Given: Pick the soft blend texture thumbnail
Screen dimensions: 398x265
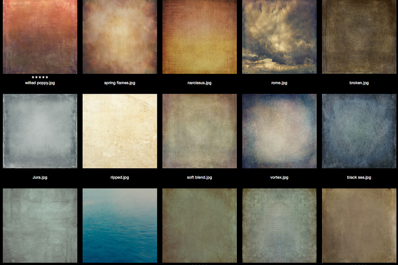Looking at the screenshot, I should (x=199, y=131).
